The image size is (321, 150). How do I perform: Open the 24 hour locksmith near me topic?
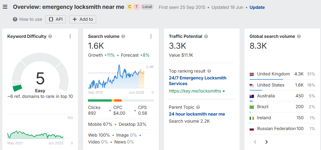pyautogui.click(x=197, y=114)
